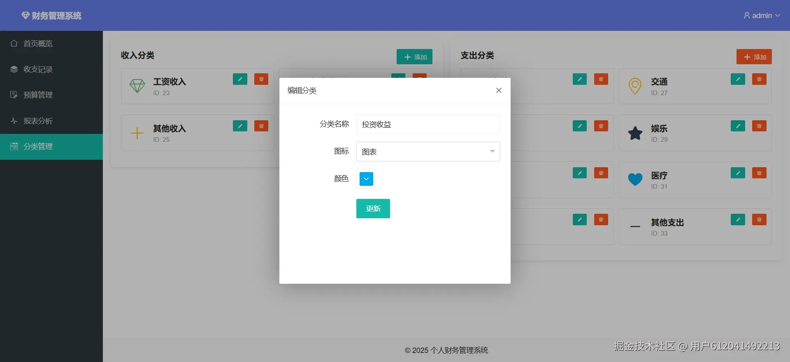
Task: Click the 交通 category name
Action: tap(659, 82)
